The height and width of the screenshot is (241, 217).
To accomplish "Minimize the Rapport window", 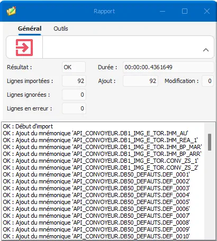I will pos(162,11).
